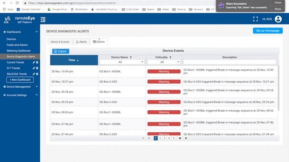
Task: Edit the SSLS-E3A Trends pencil icon
Action: pyautogui.click(x=34, y=74)
